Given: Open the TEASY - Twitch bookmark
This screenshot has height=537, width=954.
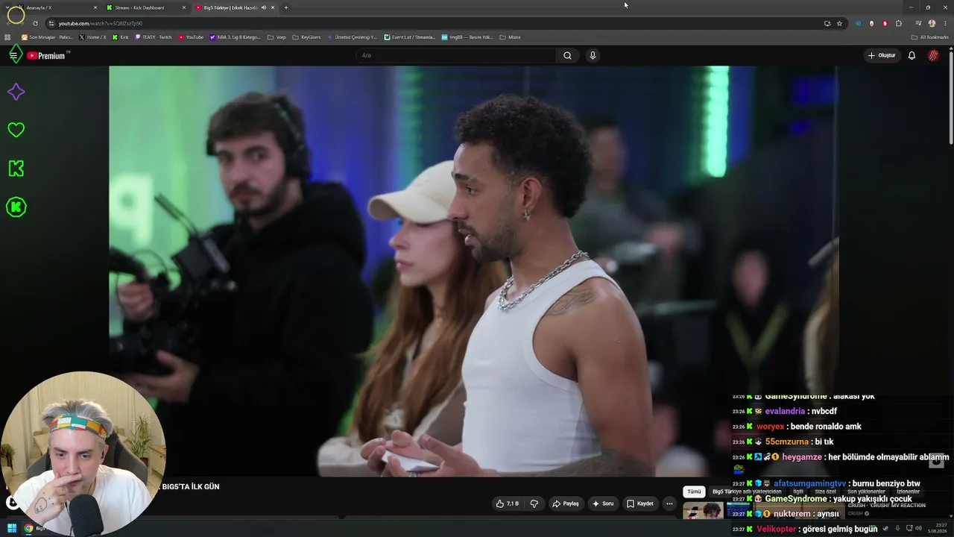Looking at the screenshot, I should pos(154,37).
